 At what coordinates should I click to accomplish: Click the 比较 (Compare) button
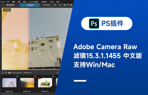click(46, 5)
